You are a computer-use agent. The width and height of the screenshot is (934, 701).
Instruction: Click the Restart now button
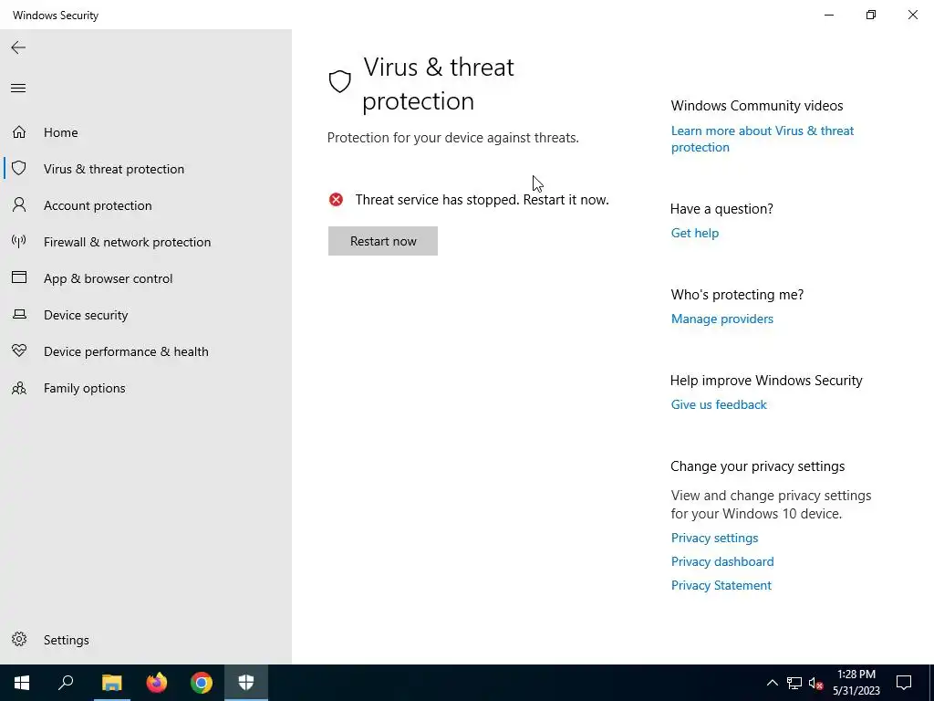(383, 241)
